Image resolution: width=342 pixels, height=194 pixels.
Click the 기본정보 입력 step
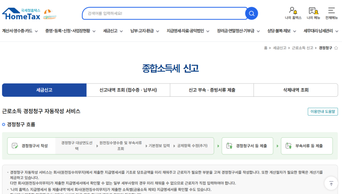coord(159,146)
